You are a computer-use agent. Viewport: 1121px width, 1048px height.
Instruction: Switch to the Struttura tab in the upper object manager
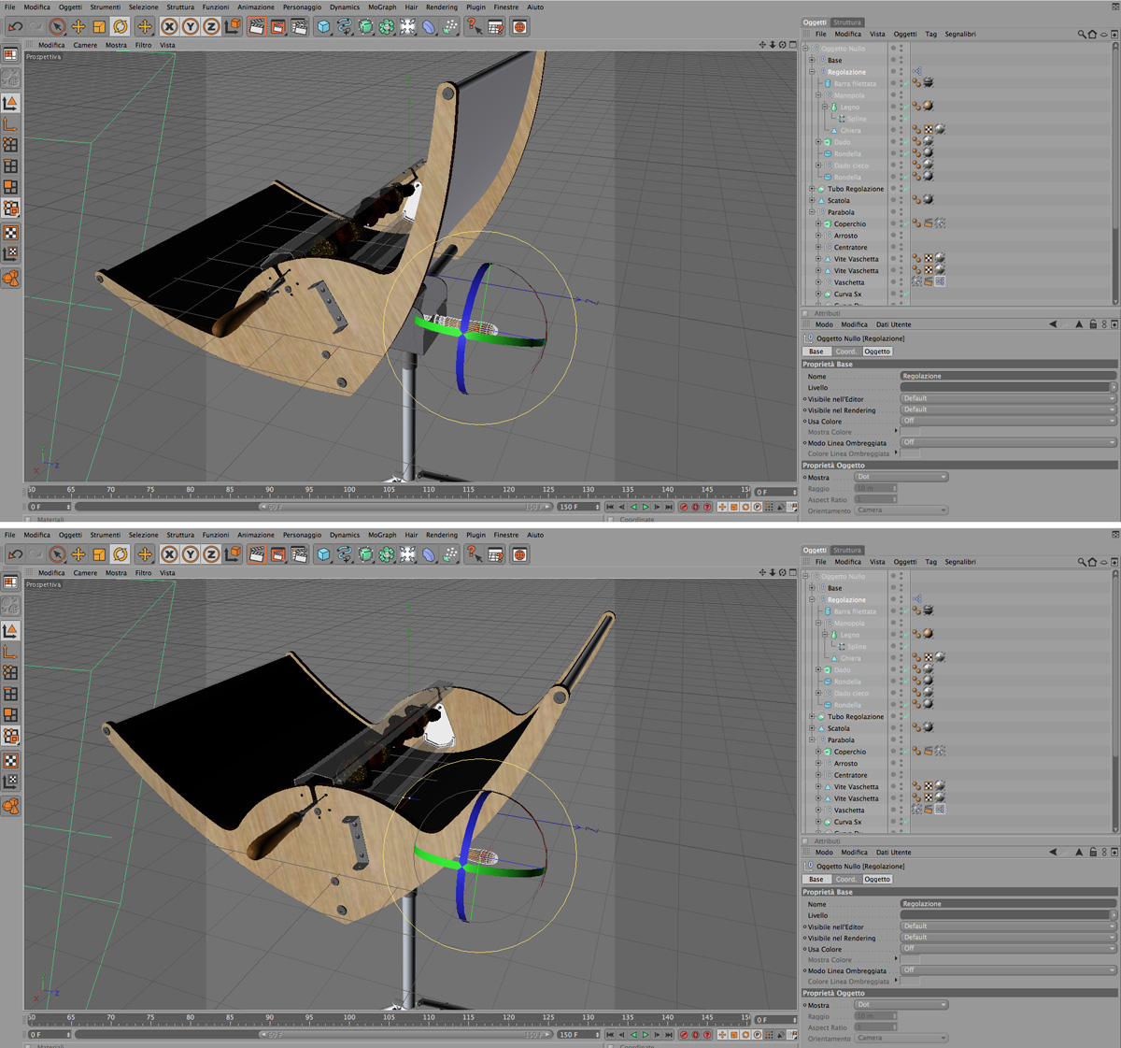(847, 22)
